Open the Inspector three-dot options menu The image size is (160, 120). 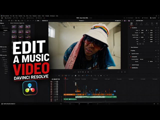point(159,20)
